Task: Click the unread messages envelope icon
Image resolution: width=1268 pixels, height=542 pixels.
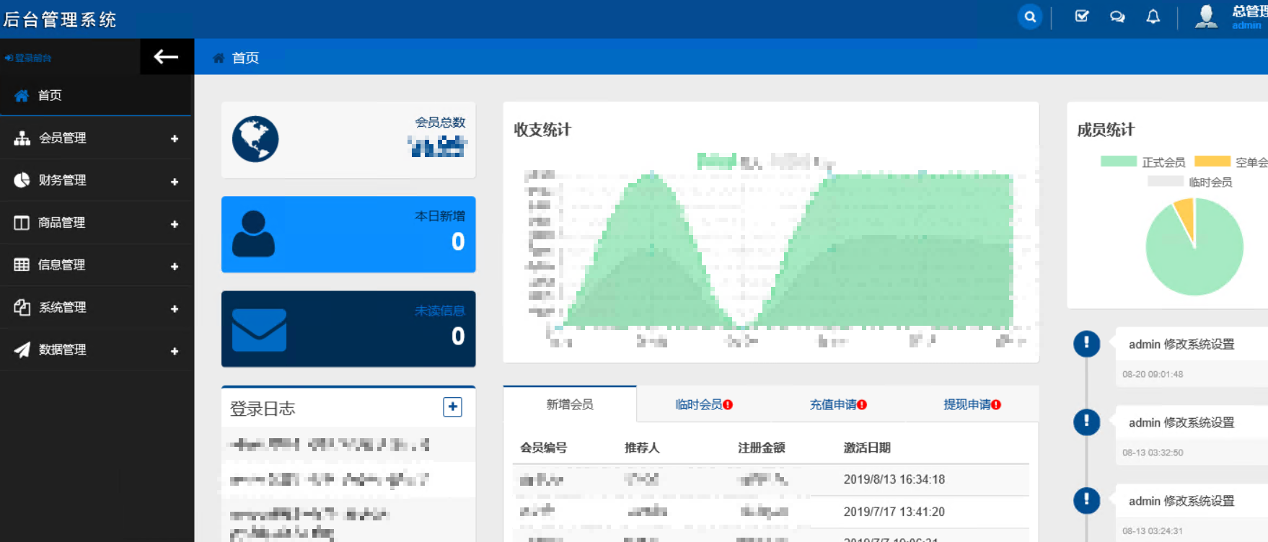Action: pos(259,330)
